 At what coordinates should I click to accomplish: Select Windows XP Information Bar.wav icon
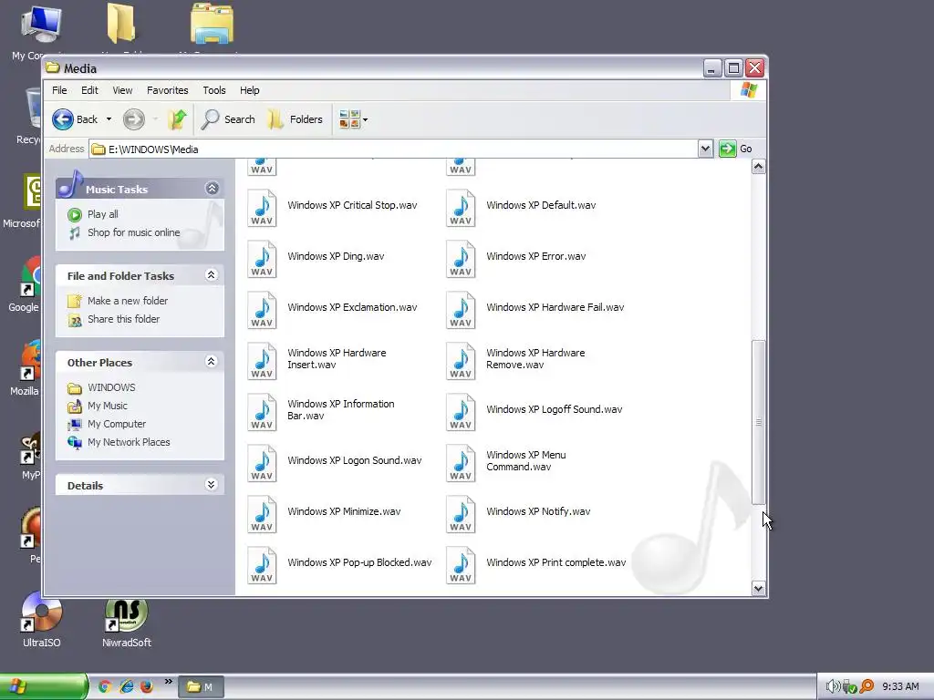point(262,413)
